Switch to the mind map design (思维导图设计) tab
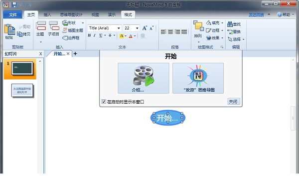Screen dimensions: 299x180 [71, 14]
